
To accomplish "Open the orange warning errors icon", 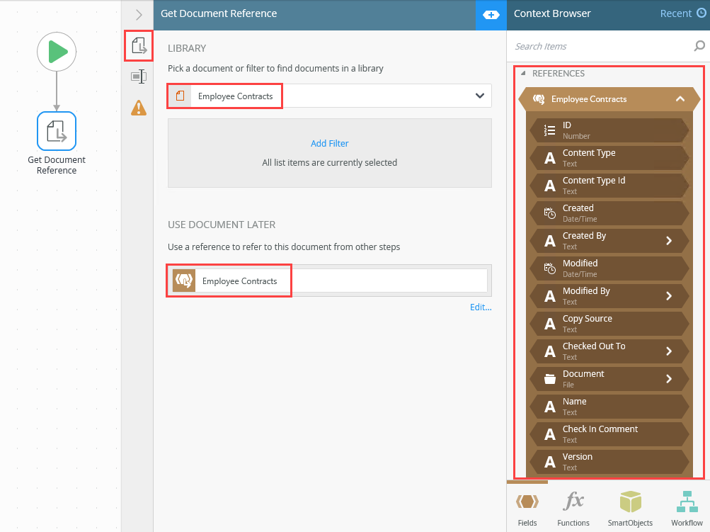I will (139, 108).
